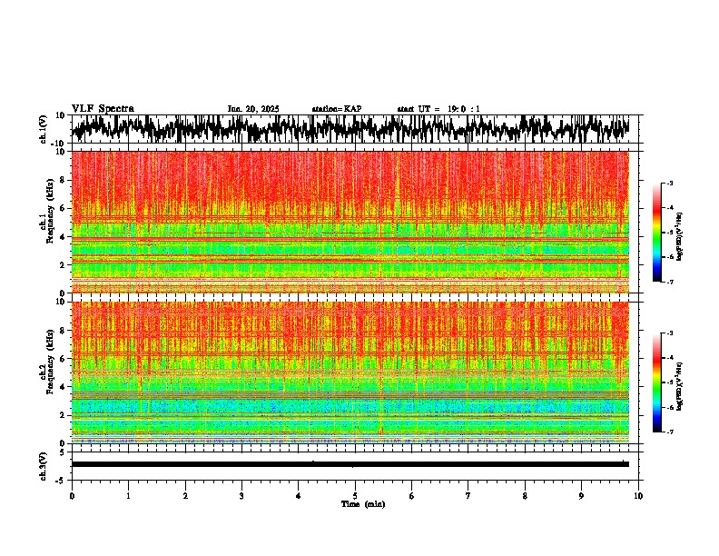719x556 pixels.
Task: Click the log(PSD) label beside ch.2 color scale
Action: click(x=680, y=387)
